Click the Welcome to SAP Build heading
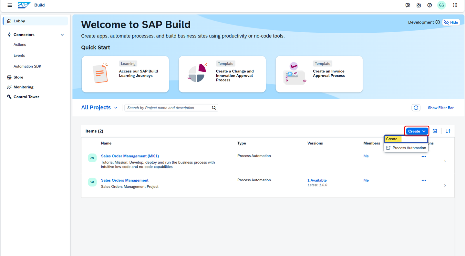 pos(136,25)
